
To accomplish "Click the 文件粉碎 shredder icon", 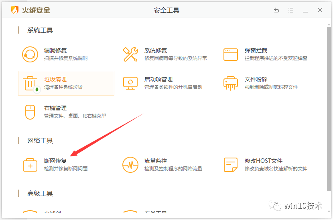I will click(231, 83).
